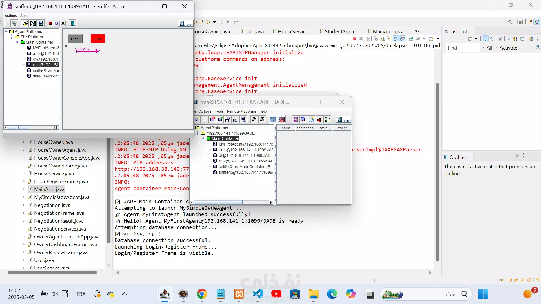
Task: Start Dummy Agent icon in RMA toolbar
Action: click(303, 119)
